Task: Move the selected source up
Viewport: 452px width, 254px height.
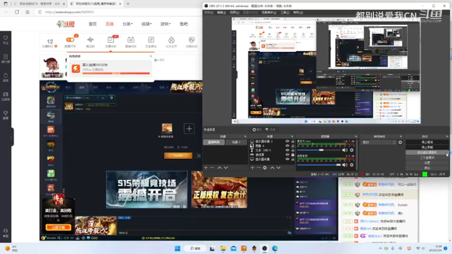Action: (x=272, y=168)
